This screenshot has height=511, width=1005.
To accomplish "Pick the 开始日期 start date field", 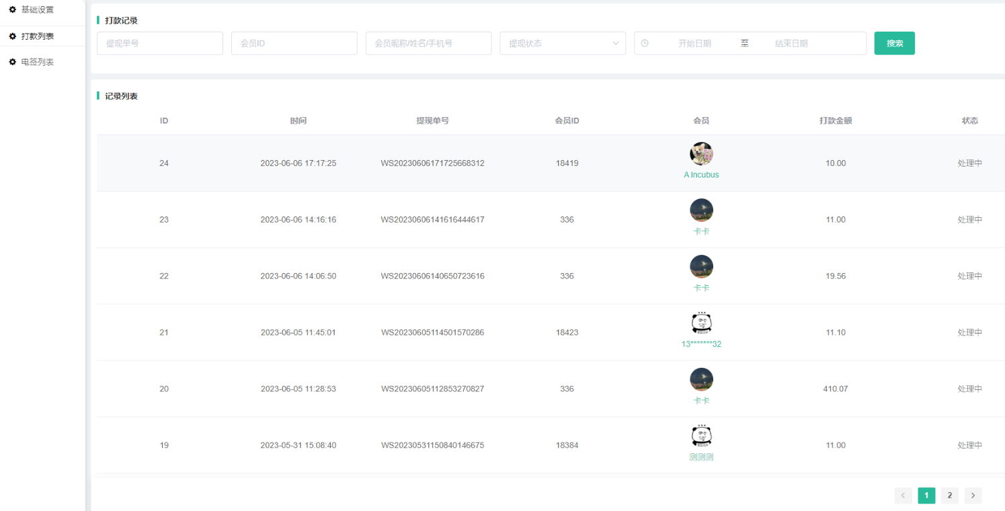I will coord(694,43).
